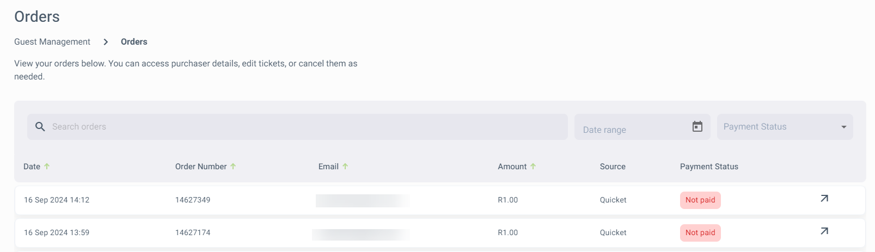Go to Guest Management breadcrumb
Image resolution: width=875 pixels, height=252 pixels.
point(52,42)
